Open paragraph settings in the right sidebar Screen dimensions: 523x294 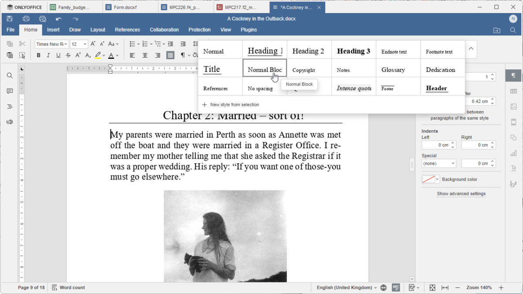513,75
